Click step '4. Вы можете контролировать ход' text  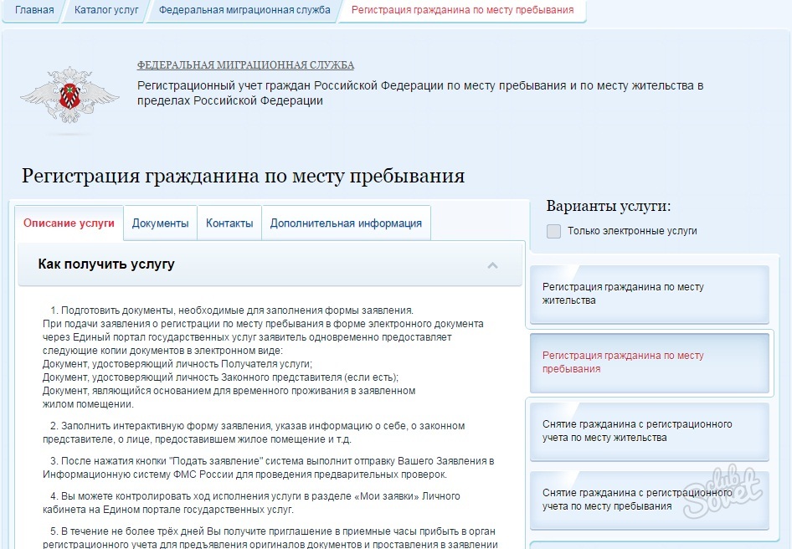pyautogui.click(x=251, y=503)
